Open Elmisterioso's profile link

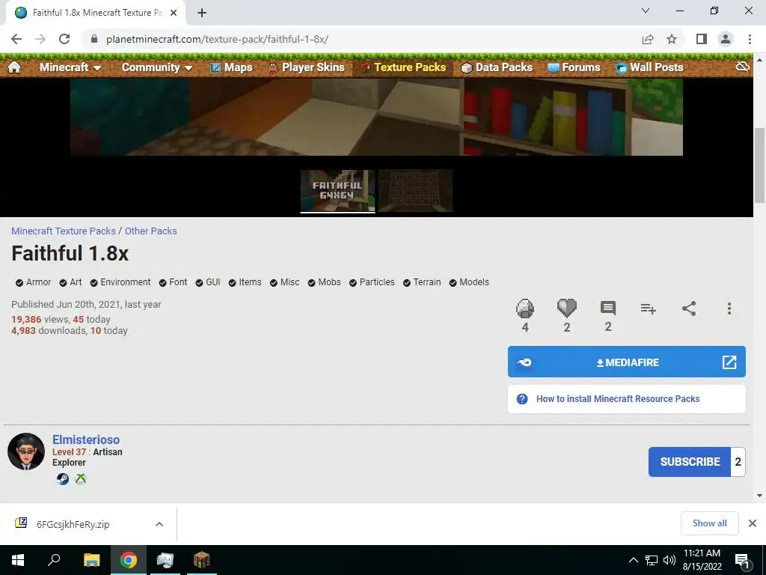tap(86, 439)
